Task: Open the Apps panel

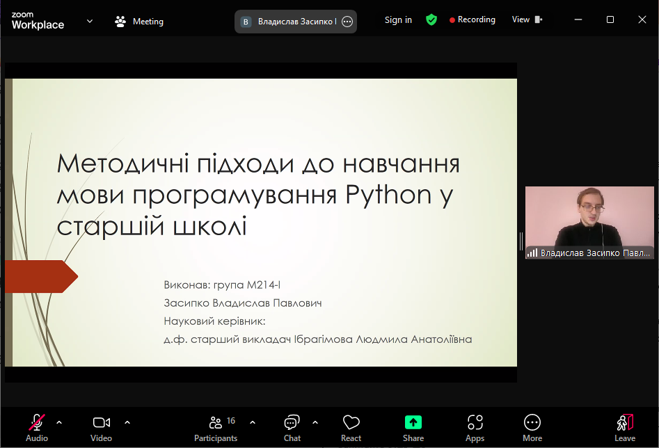Action: (x=475, y=427)
